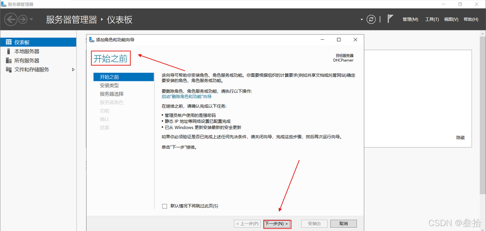
Task: Open the dropdown arrow left of refresh
Action: click(x=361, y=20)
